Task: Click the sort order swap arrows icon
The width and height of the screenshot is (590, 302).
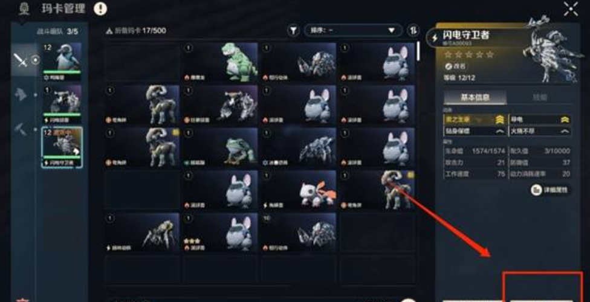Action: coord(413,30)
